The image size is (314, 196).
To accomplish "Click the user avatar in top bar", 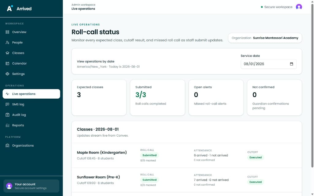I will click(299, 7).
